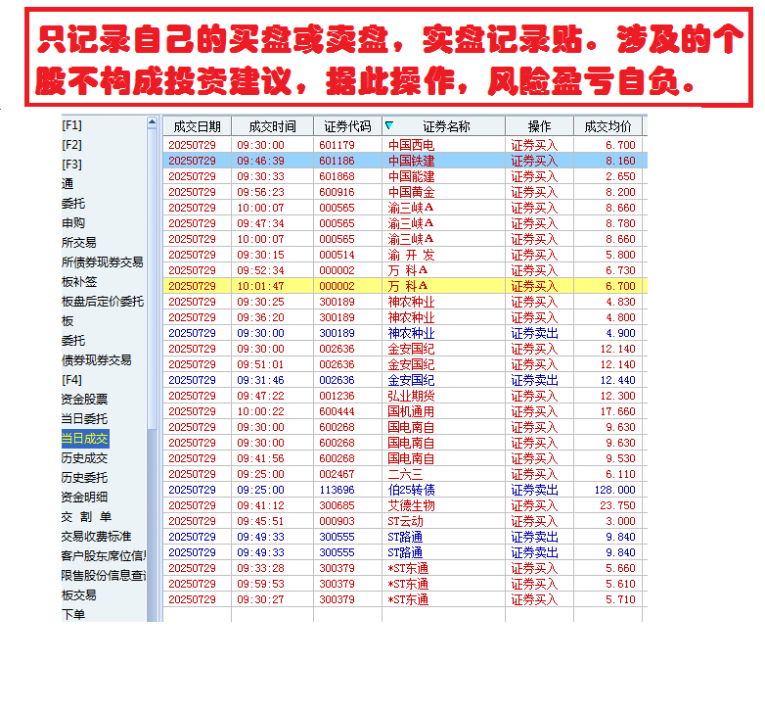Select 渝三峡A row at 09:47:34

coord(405,223)
